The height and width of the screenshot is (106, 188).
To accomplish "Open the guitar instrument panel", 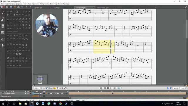I will (x=3, y=19).
